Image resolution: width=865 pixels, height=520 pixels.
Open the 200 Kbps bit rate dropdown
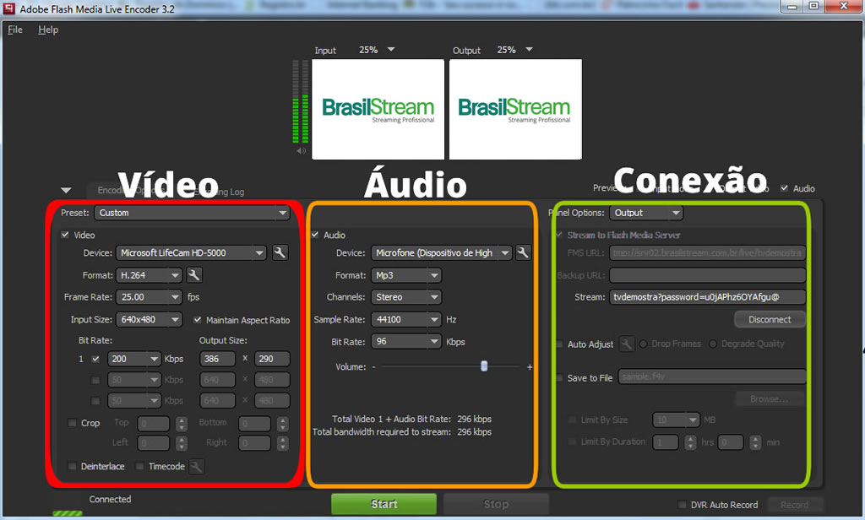(134, 359)
